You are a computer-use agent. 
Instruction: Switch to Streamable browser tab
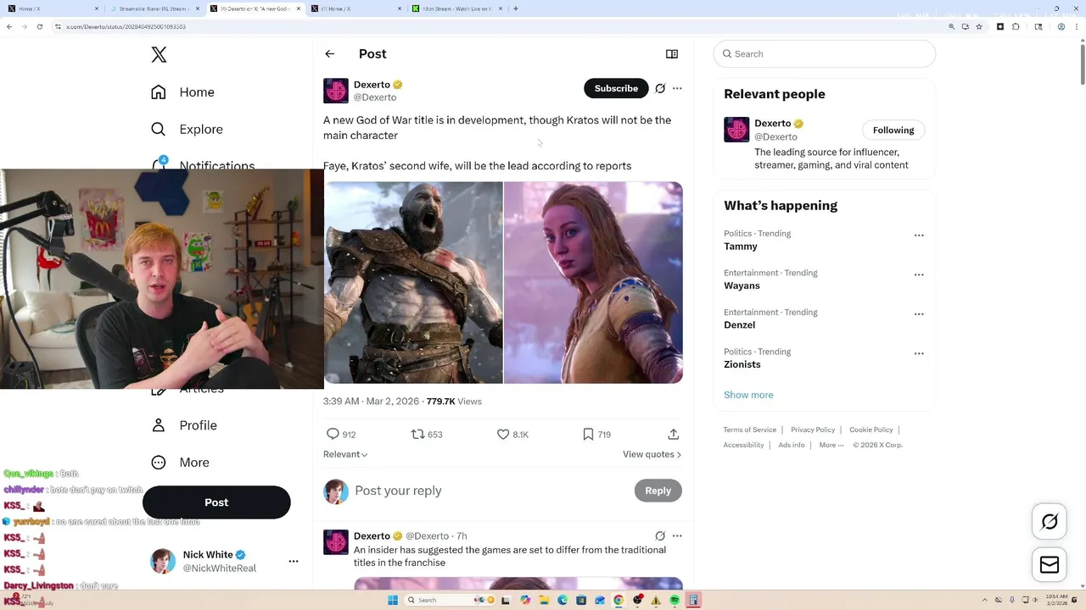pyautogui.click(x=154, y=8)
